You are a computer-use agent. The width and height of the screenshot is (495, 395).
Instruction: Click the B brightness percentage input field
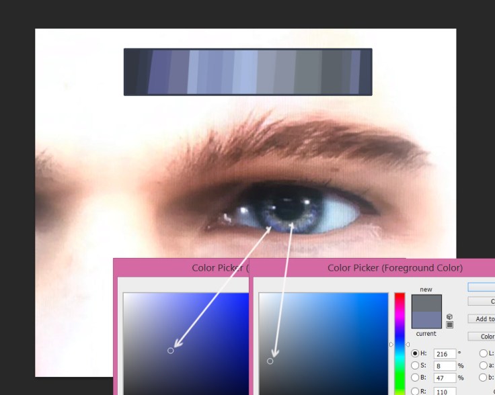click(444, 378)
